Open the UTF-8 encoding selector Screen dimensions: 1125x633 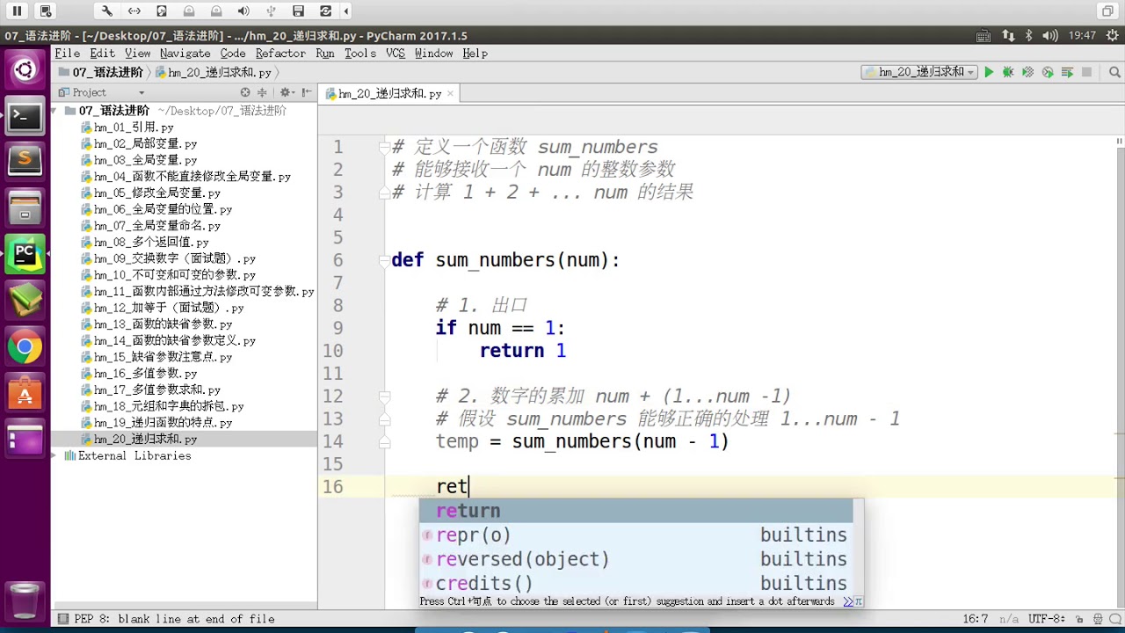[x=1047, y=619]
